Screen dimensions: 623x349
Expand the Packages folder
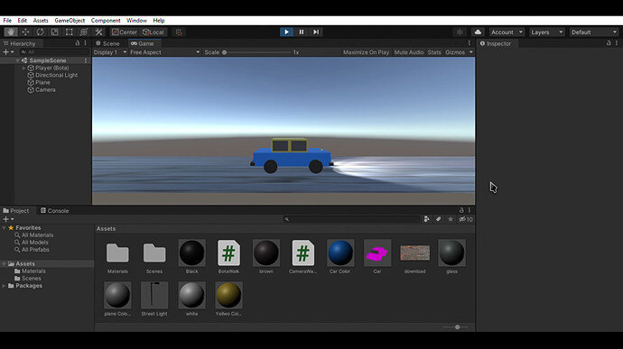(4, 286)
